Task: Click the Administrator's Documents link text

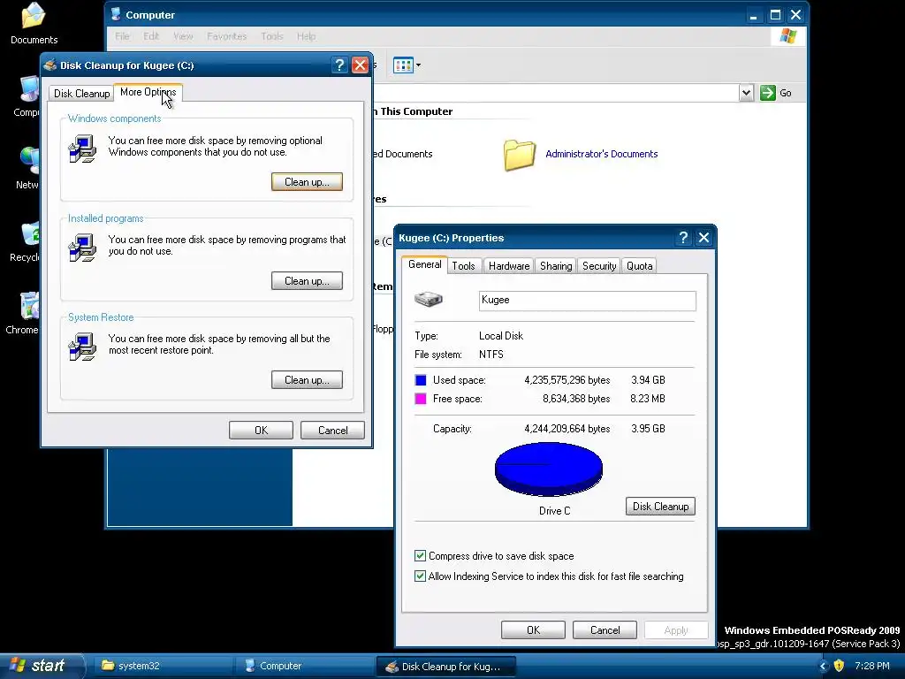Action: tap(601, 154)
